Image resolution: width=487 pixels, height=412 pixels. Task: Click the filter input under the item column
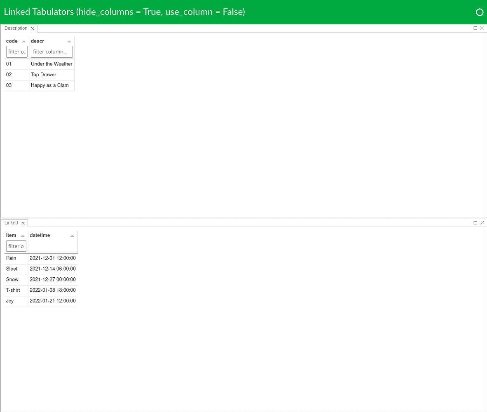(x=16, y=246)
